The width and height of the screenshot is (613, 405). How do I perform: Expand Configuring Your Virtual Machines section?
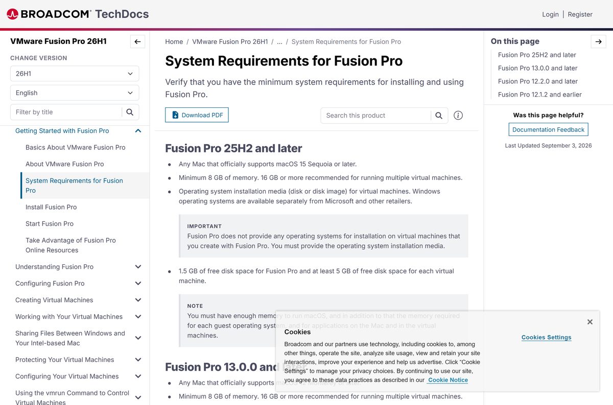click(x=138, y=376)
